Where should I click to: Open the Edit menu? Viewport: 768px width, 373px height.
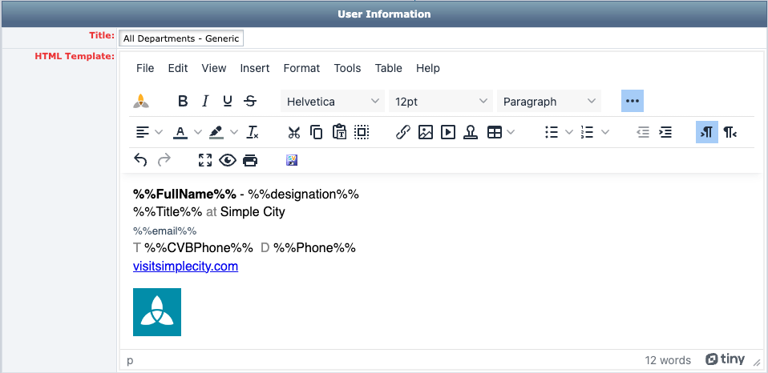[x=178, y=68]
